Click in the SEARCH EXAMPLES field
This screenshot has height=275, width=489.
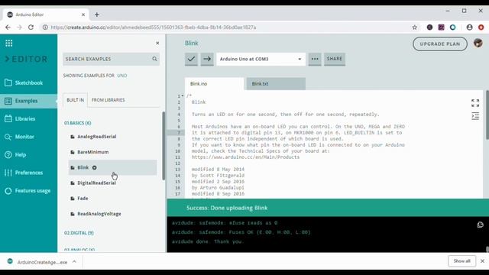[107, 59]
